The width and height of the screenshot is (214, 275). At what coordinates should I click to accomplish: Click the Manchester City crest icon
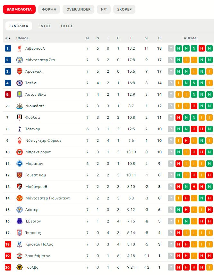(x=20, y=60)
